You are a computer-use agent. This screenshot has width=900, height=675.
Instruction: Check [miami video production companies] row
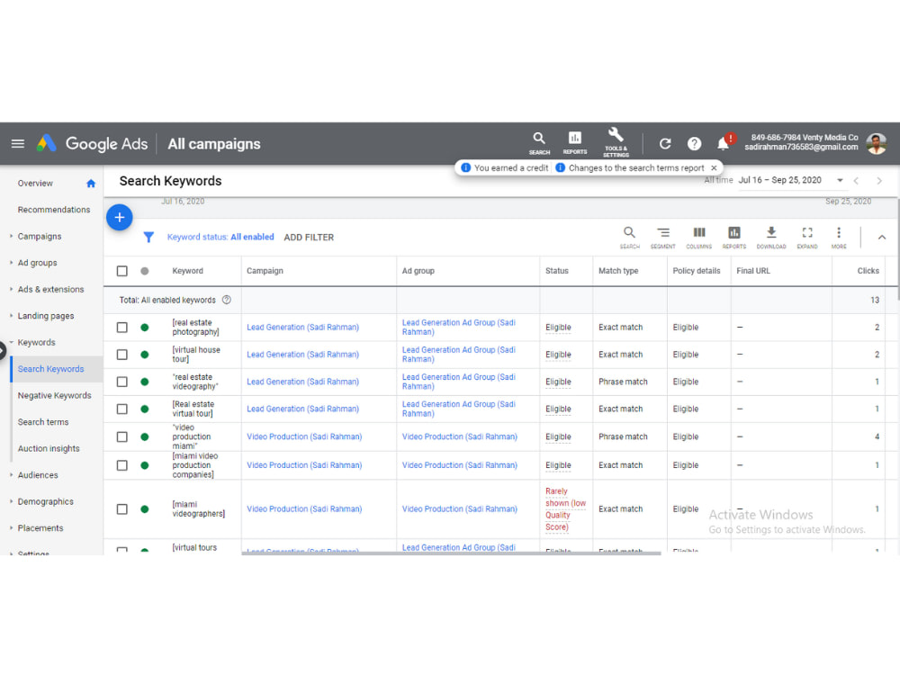click(x=122, y=465)
